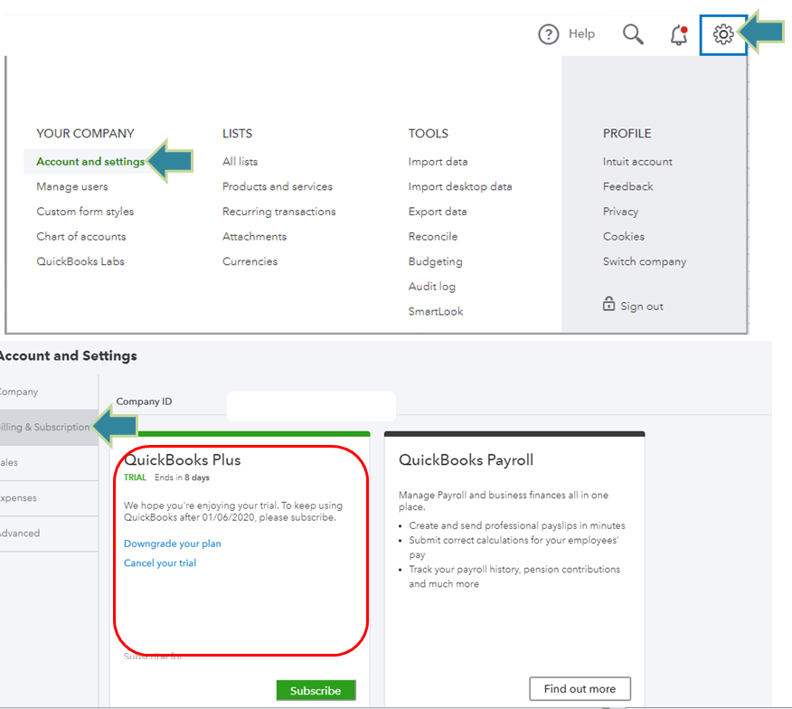Image resolution: width=792 pixels, height=709 pixels.
Task: Click the green Subscribe button
Action: point(316,690)
